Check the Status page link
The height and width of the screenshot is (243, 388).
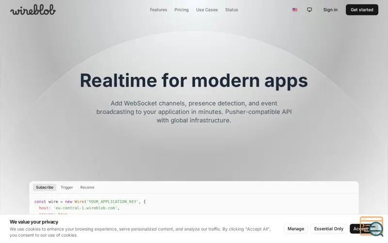click(x=231, y=10)
